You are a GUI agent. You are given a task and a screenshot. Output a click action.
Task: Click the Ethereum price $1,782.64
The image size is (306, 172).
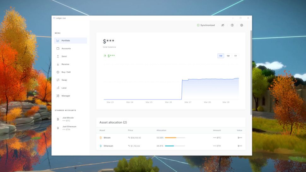(135, 146)
